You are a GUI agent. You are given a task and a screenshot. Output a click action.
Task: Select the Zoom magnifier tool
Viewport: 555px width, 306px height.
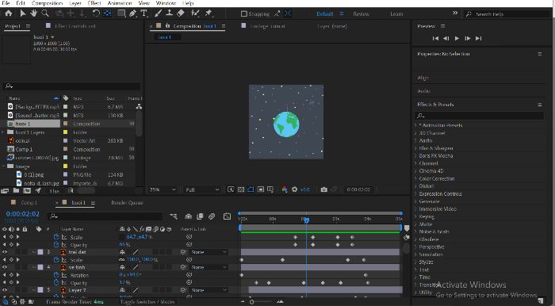[45, 13]
